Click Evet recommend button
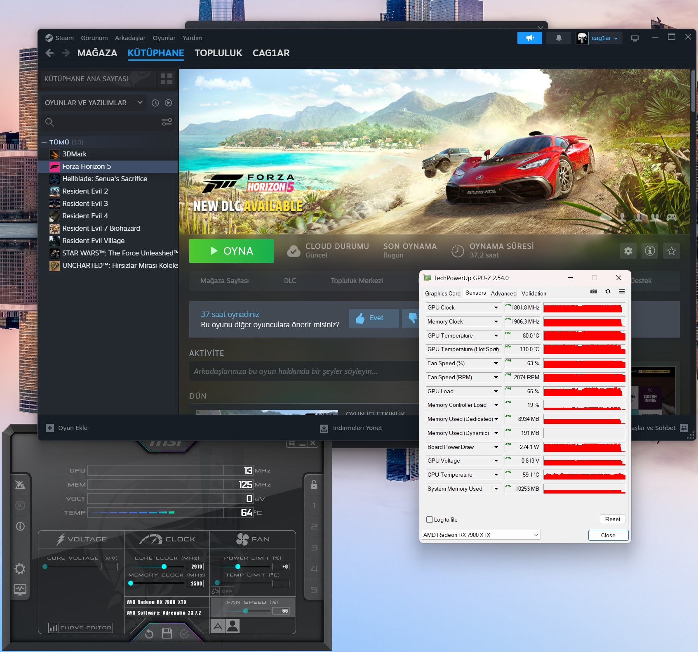 pyautogui.click(x=374, y=318)
